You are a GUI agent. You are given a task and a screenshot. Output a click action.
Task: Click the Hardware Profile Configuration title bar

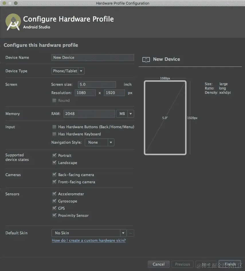pos(123,3)
